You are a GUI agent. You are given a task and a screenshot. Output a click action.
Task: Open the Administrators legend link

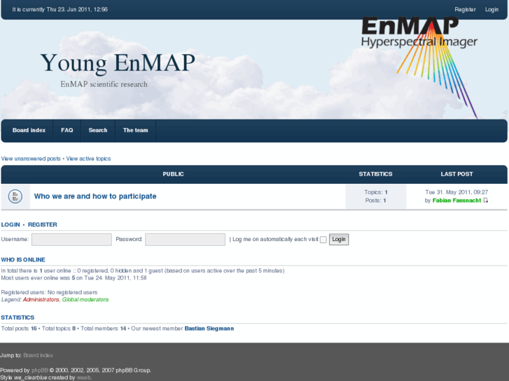tap(41, 300)
